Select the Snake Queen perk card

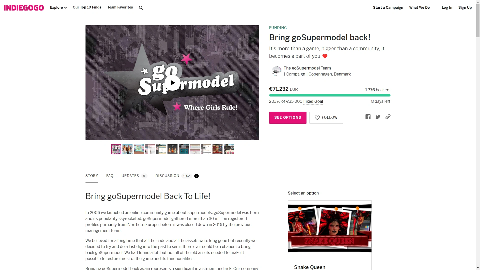329,235
